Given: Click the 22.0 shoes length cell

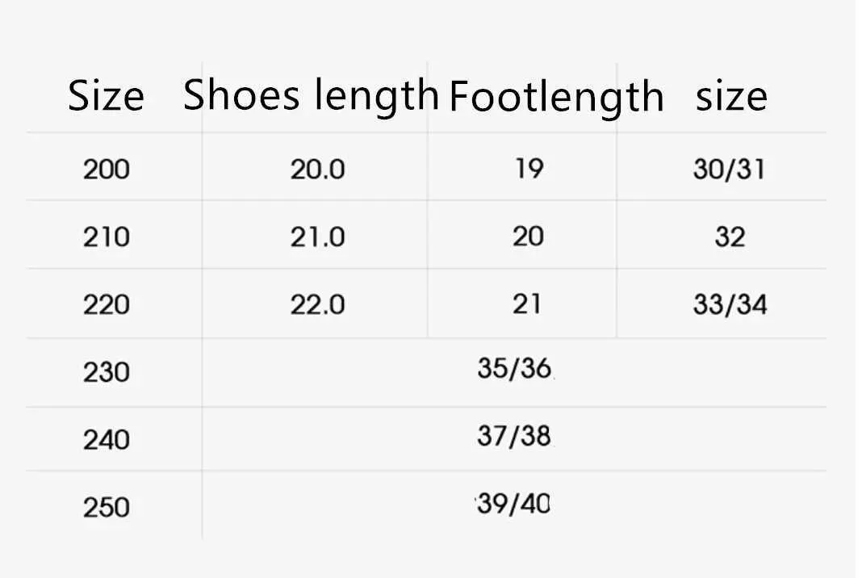Looking at the screenshot, I should click(317, 305).
